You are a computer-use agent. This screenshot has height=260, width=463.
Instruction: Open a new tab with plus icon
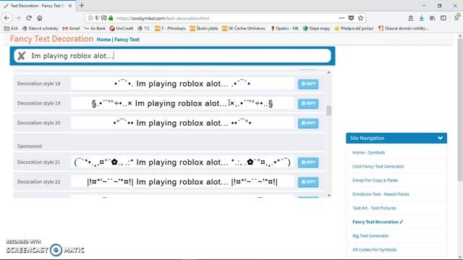click(82, 5)
